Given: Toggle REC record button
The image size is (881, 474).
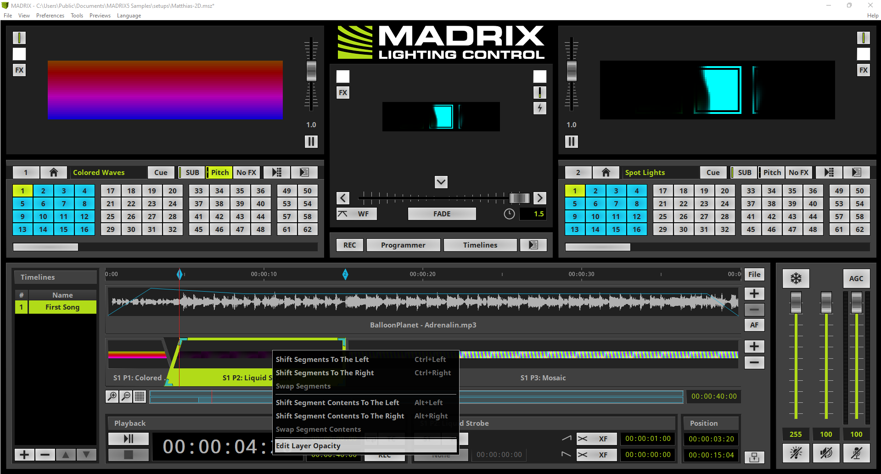Looking at the screenshot, I should [x=350, y=245].
